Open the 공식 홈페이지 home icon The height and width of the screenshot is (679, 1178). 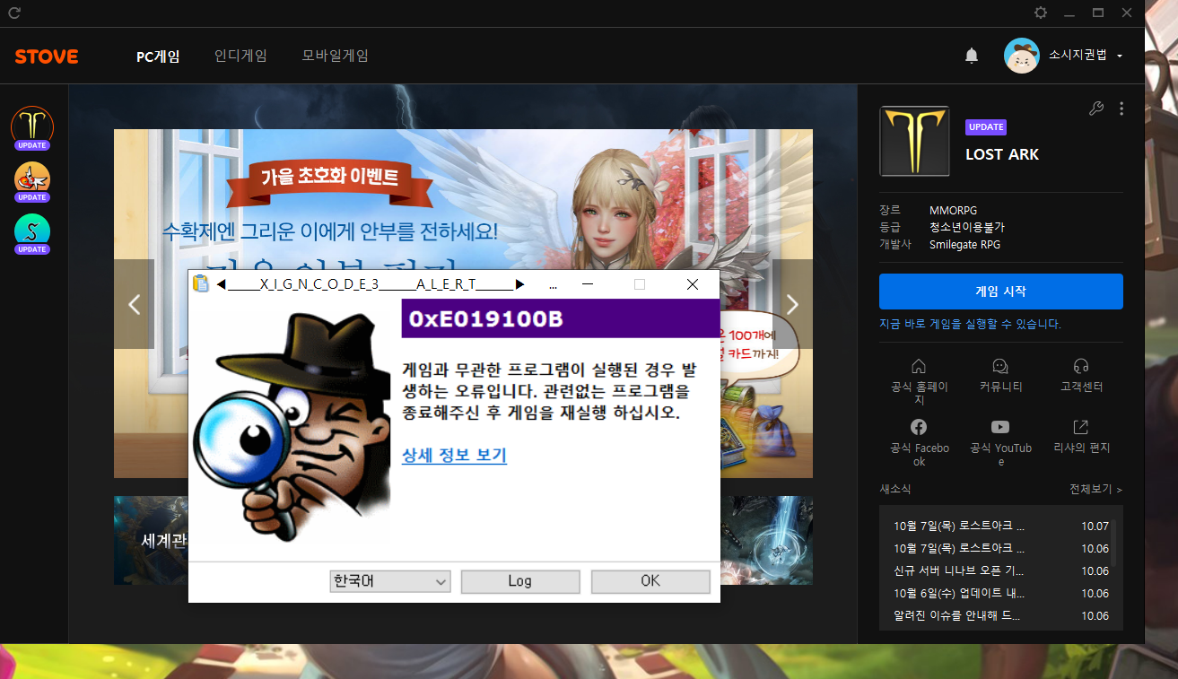(919, 366)
